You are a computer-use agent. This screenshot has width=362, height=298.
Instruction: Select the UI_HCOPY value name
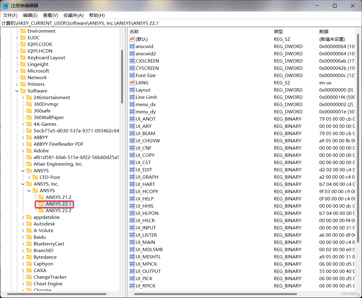pyautogui.click(x=147, y=191)
